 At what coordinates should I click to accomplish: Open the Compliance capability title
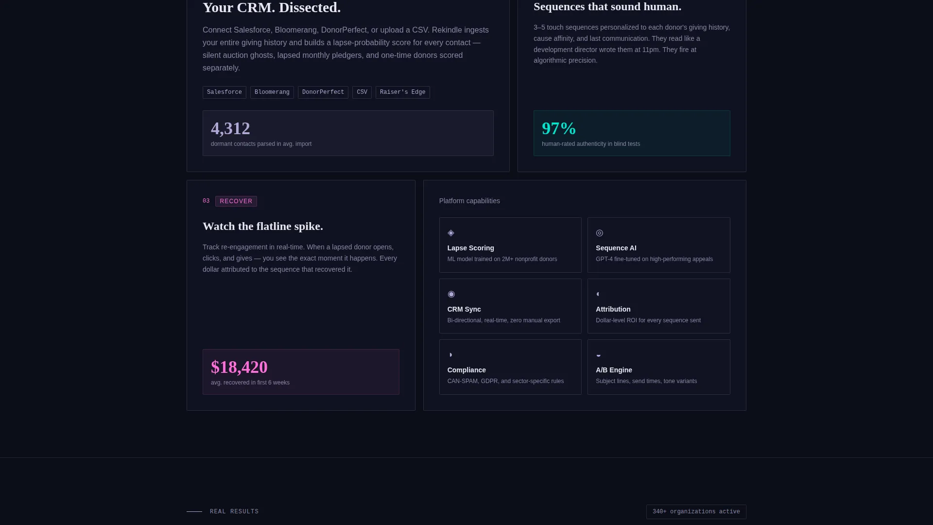point(466,370)
